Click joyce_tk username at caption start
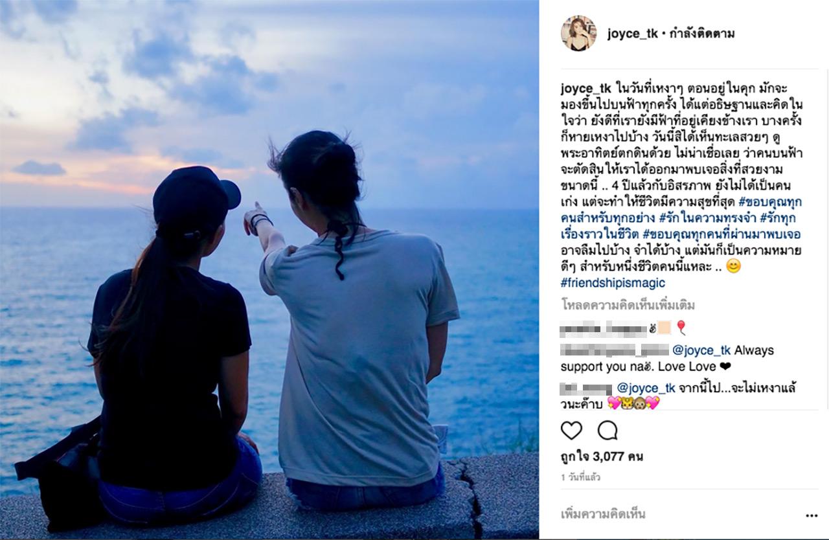This screenshot has height=540, width=829. tap(585, 89)
